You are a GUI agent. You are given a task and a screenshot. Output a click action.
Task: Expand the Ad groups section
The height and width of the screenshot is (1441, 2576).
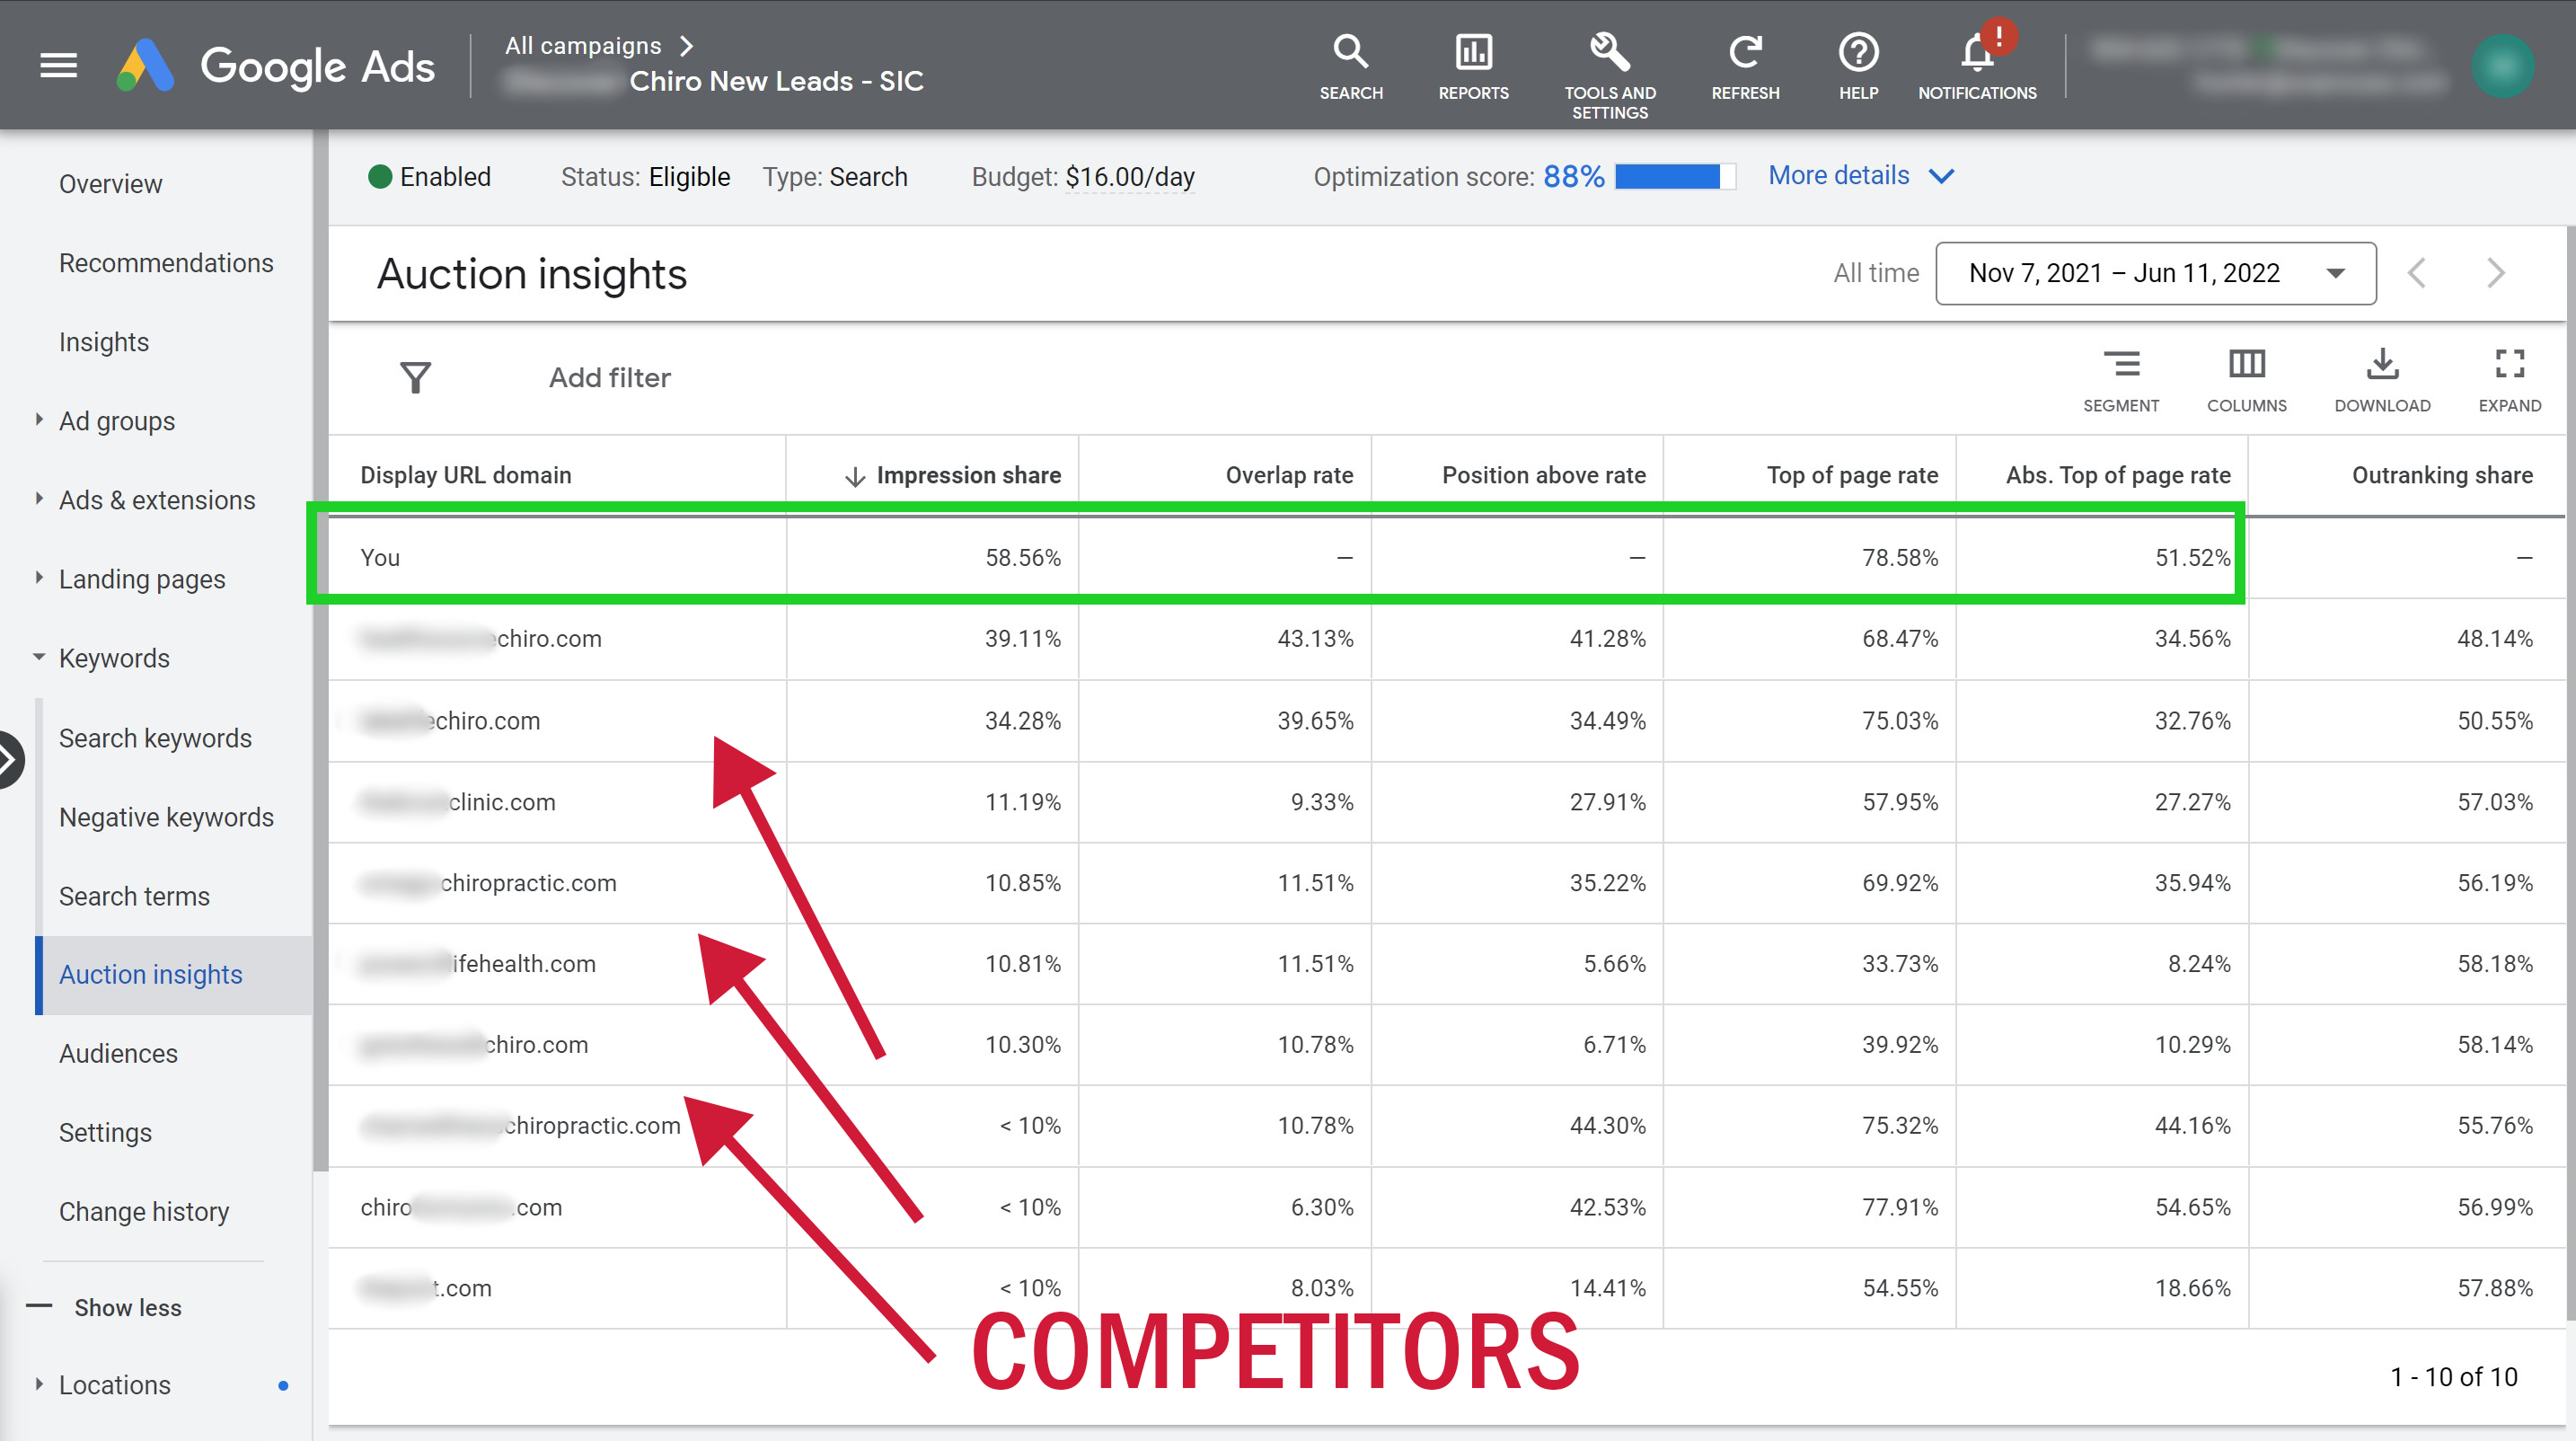point(40,420)
